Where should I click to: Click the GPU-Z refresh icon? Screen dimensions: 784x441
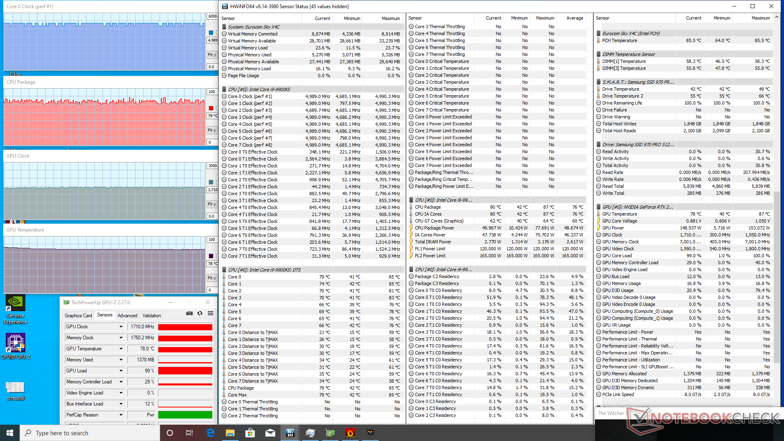(200, 313)
